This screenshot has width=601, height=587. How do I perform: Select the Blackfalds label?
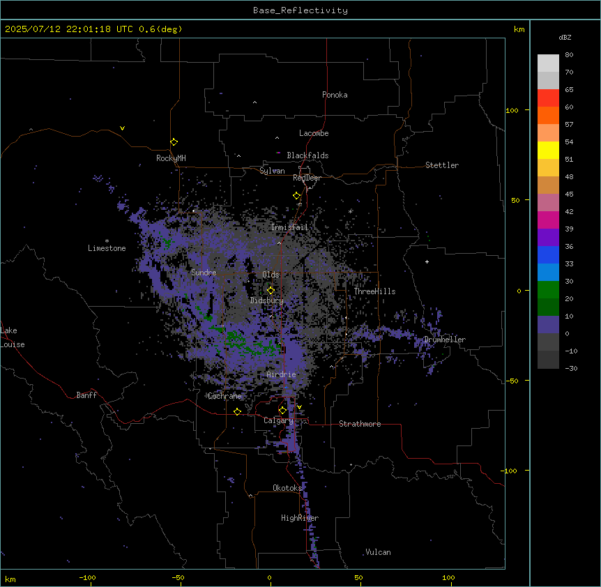coord(307,155)
